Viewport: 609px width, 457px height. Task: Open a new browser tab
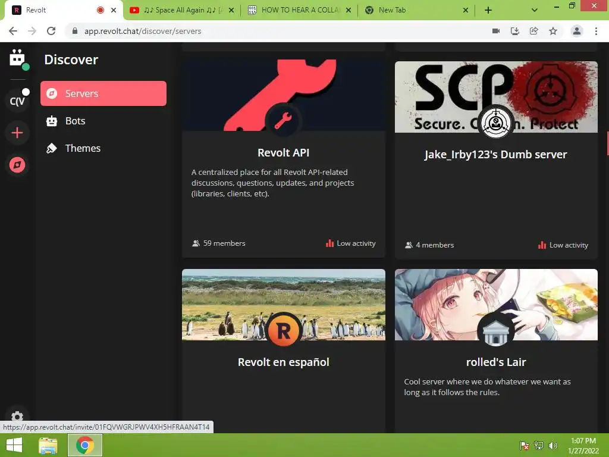coord(488,10)
